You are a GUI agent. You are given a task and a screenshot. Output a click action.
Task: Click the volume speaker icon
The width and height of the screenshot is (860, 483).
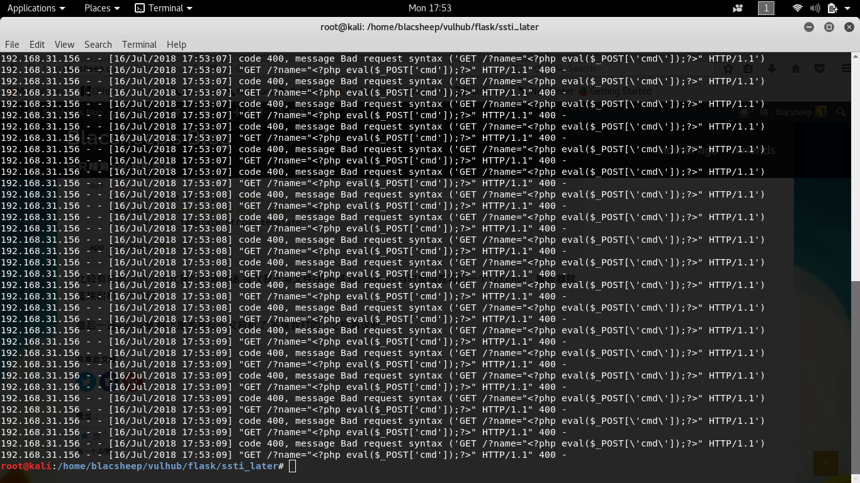pyautogui.click(x=815, y=8)
